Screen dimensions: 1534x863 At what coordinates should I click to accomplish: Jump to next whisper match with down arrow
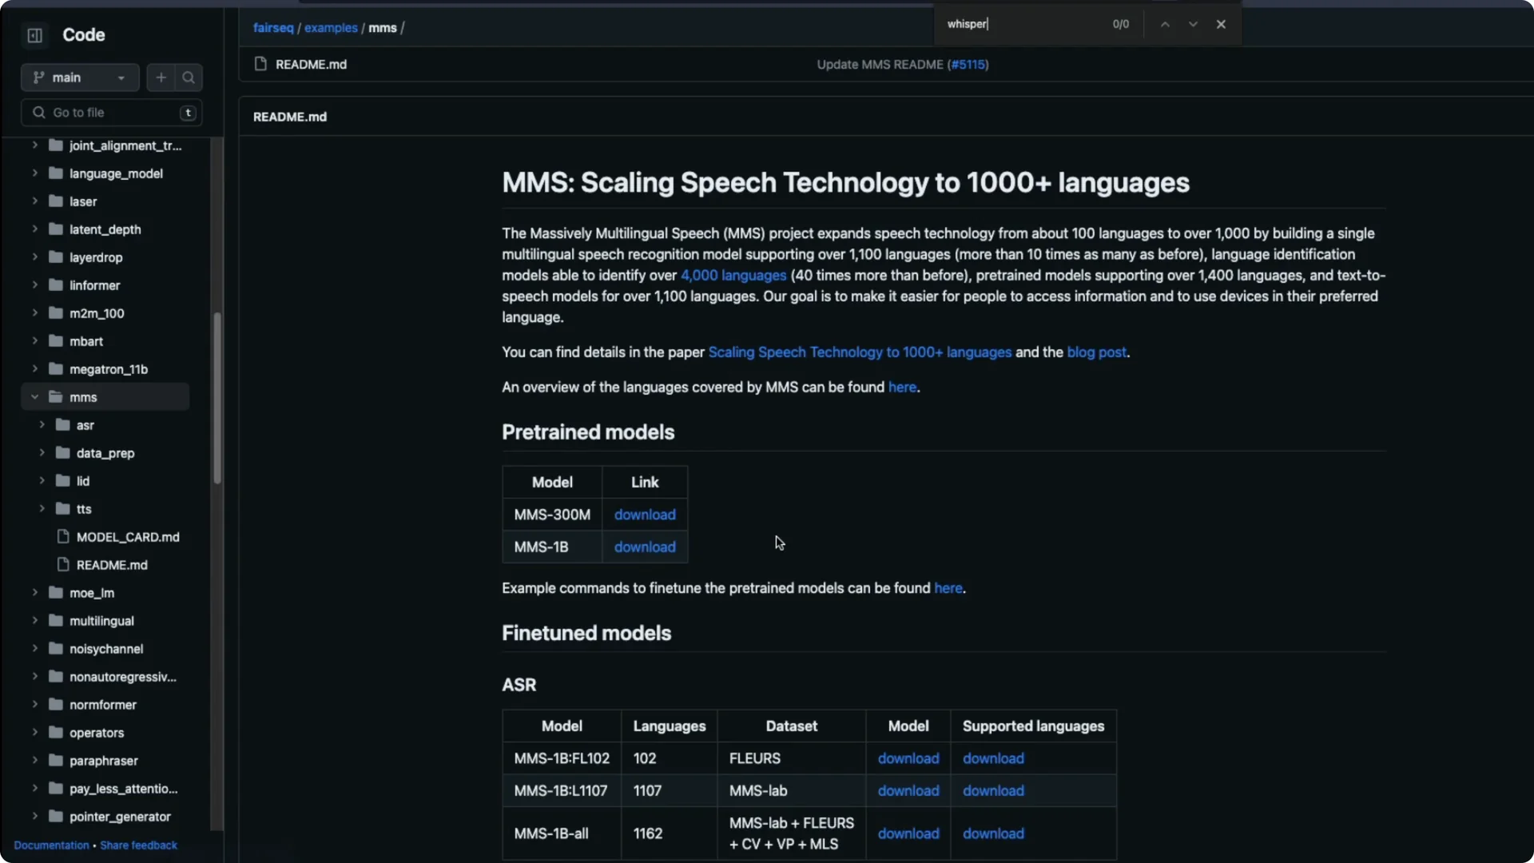coord(1192,24)
